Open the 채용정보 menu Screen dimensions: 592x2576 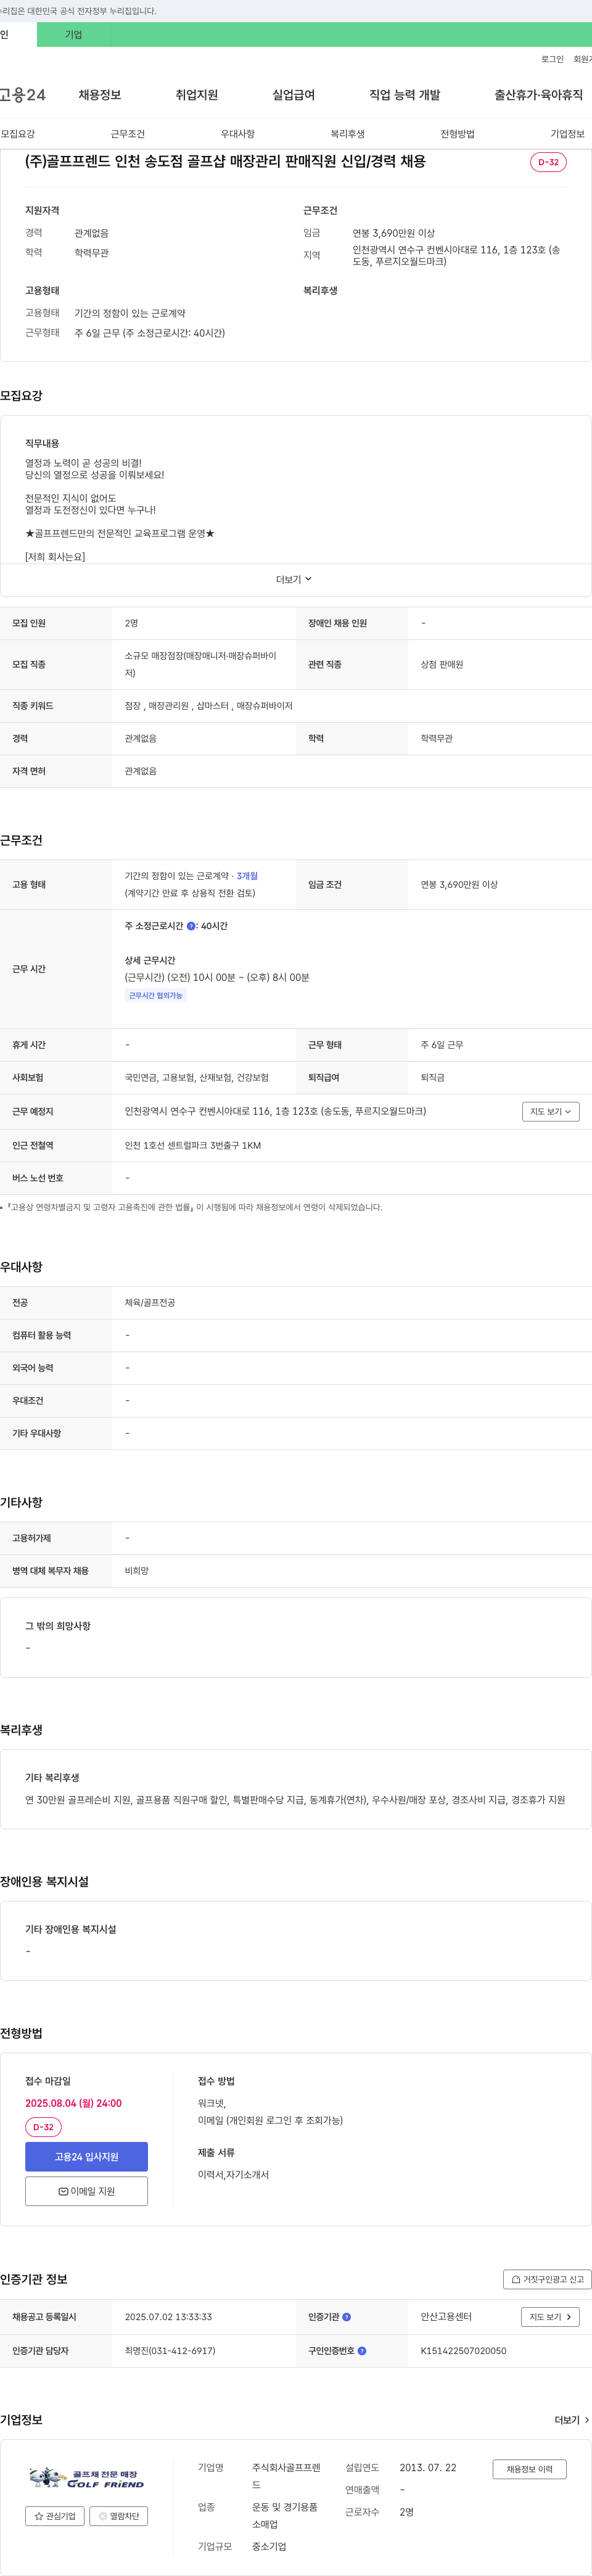click(100, 95)
